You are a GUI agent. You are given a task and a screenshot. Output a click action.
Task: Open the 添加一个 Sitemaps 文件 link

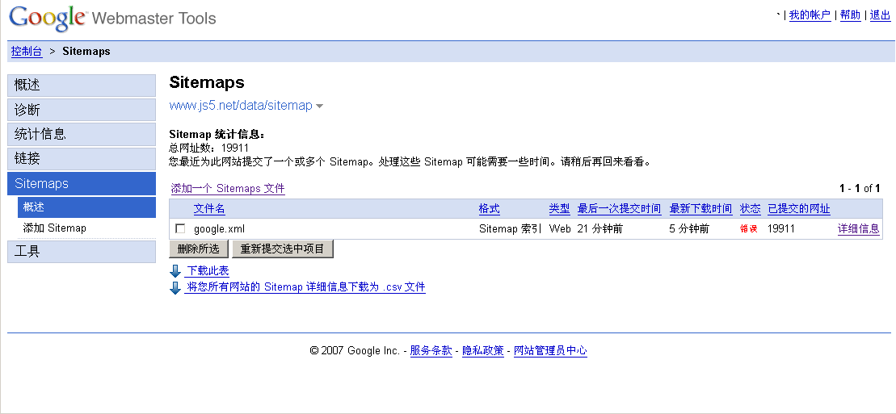(228, 189)
